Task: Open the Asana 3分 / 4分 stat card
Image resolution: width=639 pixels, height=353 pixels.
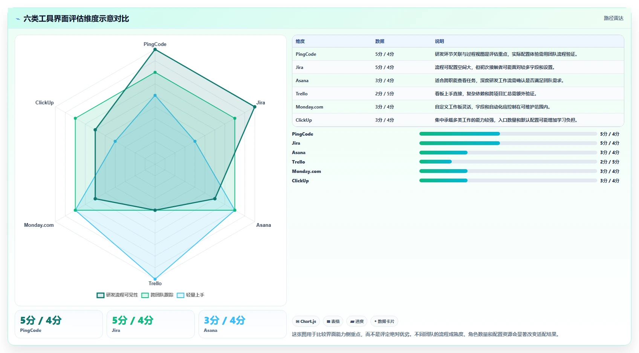Action: click(243, 324)
